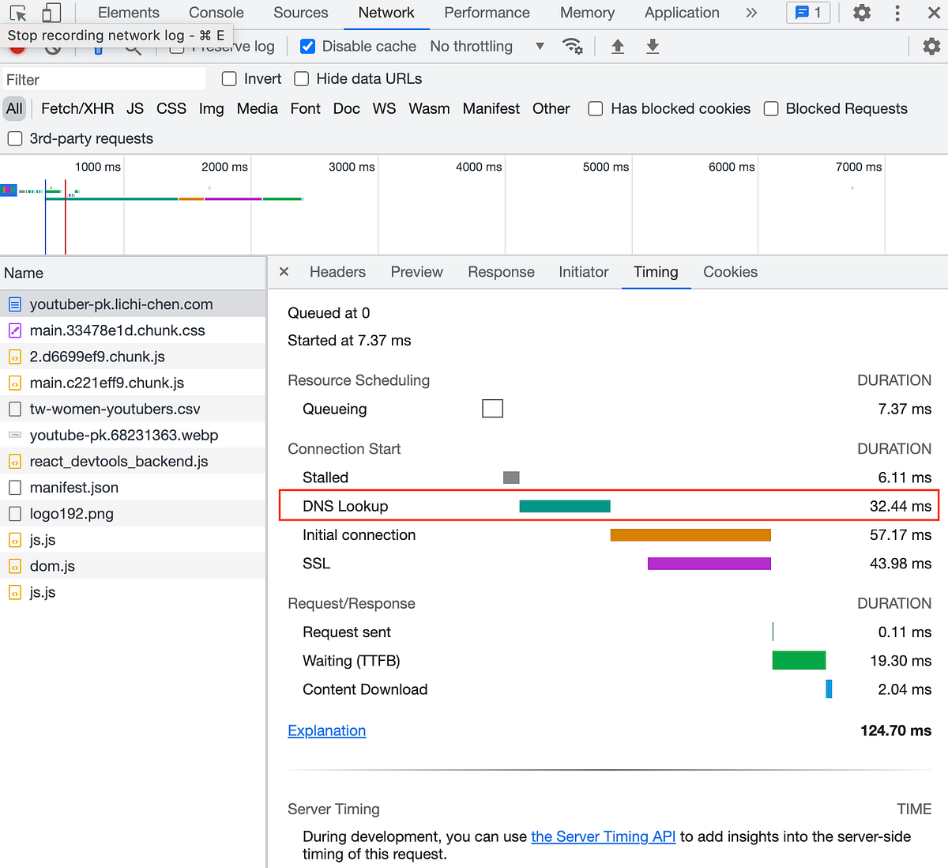Uncheck the Disable cache checkbox
This screenshot has width=948, height=868.
tap(308, 47)
